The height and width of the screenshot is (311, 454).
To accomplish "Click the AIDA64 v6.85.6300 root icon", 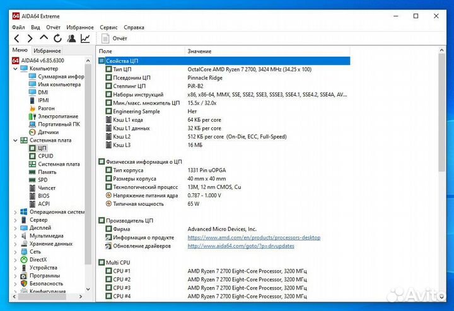I will pos(15,60).
